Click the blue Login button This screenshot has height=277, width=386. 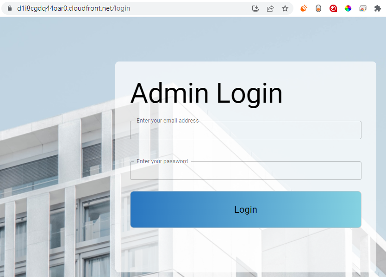[x=246, y=209]
